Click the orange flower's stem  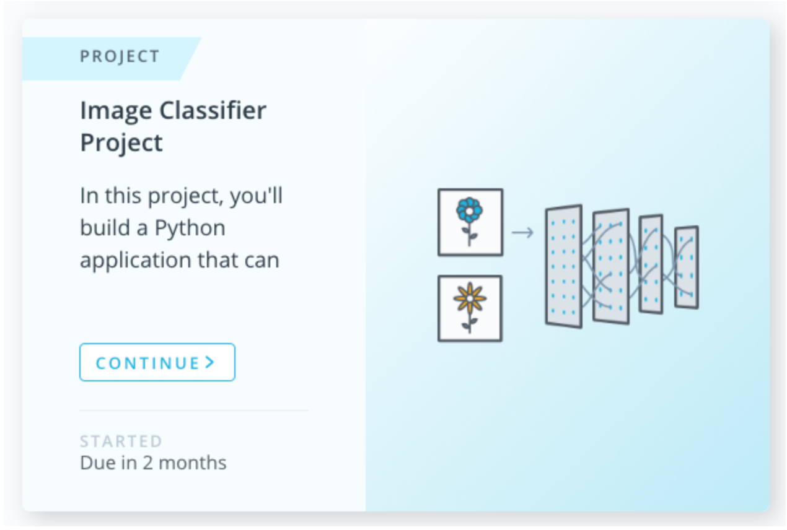[470, 323]
